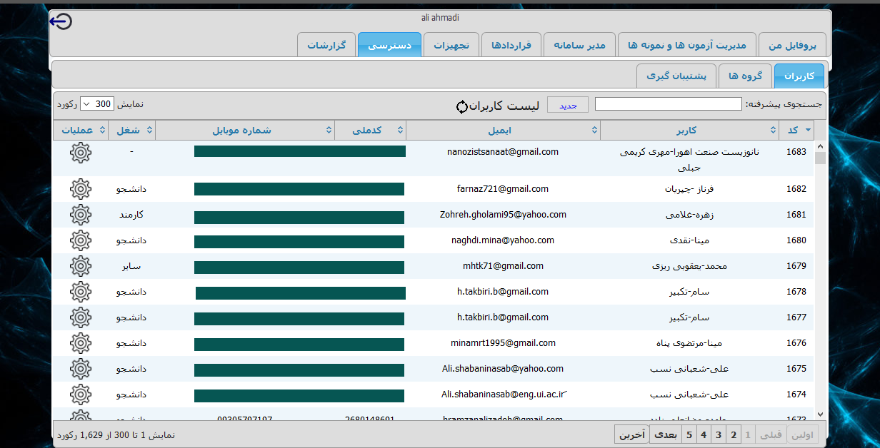
Task: Jump to page 3 in pagination
Action: point(719,434)
